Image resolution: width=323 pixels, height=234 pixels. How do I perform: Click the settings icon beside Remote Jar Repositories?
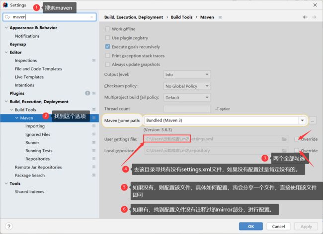pos(94,167)
